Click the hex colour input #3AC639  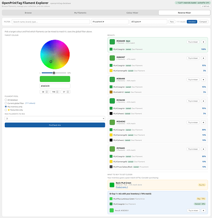tap(55, 86)
